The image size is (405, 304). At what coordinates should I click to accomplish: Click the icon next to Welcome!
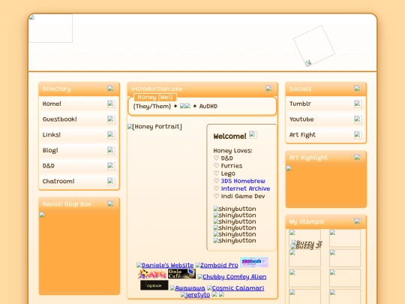(253, 134)
